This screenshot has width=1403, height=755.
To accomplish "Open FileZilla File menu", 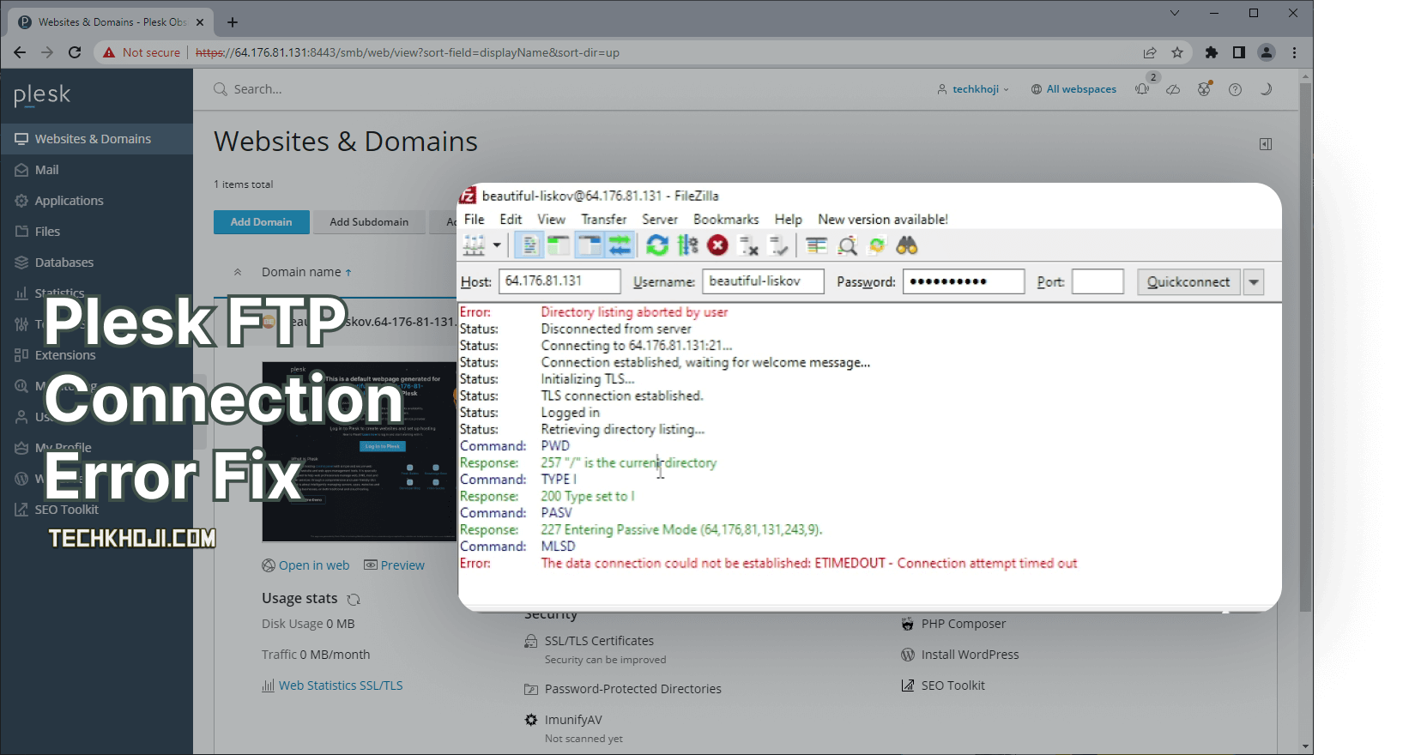I will pyautogui.click(x=475, y=220).
